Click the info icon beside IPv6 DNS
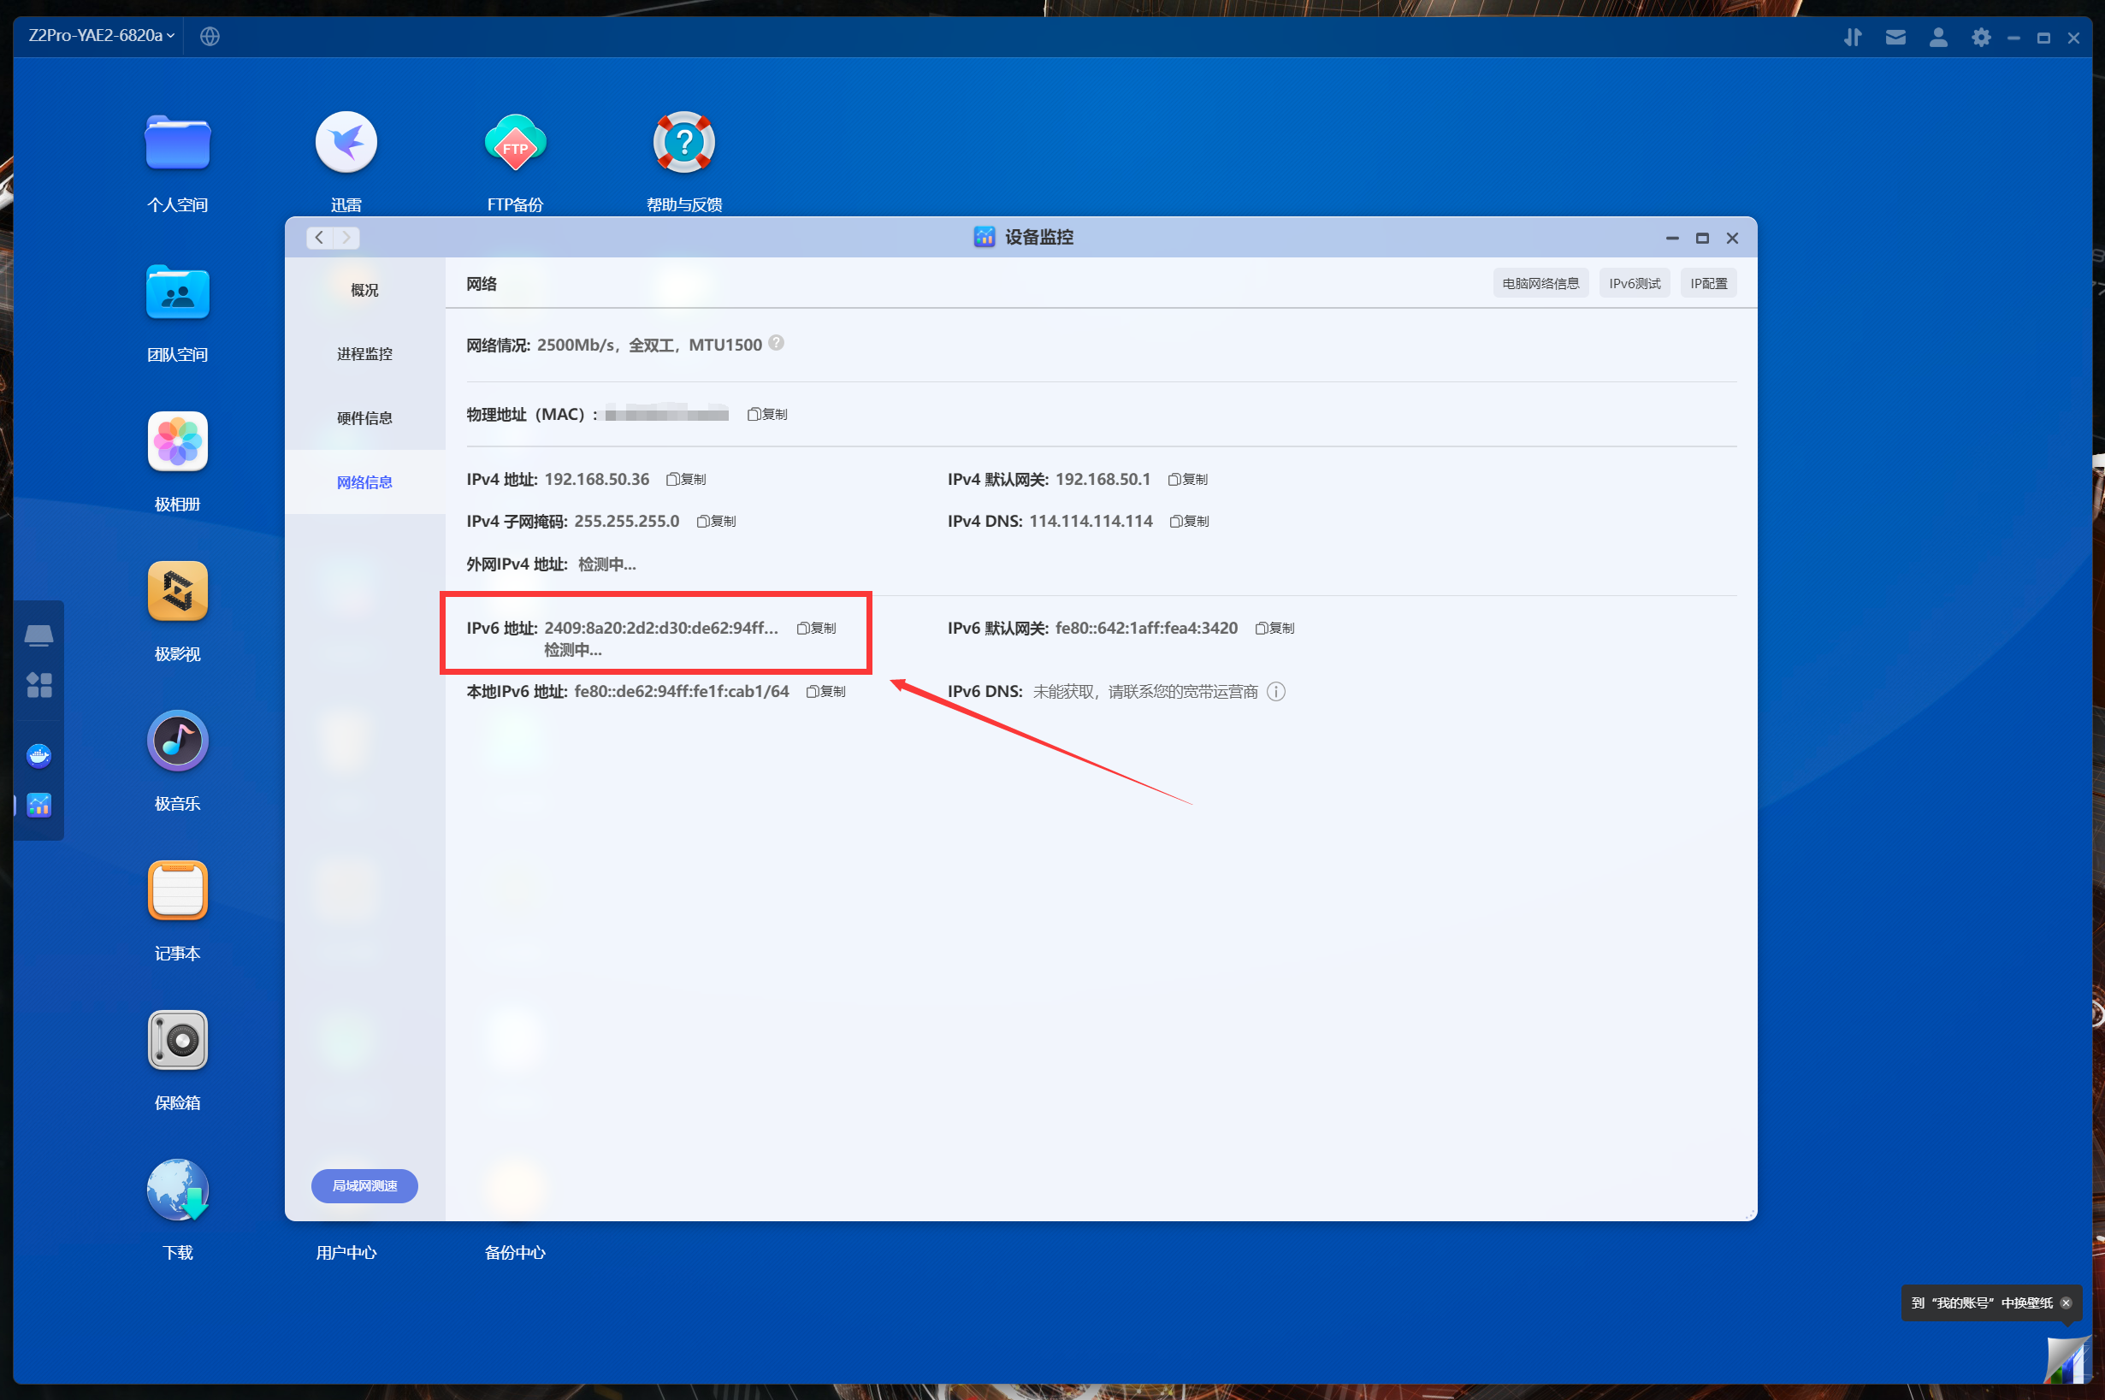Image resolution: width=2105 pixels, height=1400 pixels. point(1276,692)
